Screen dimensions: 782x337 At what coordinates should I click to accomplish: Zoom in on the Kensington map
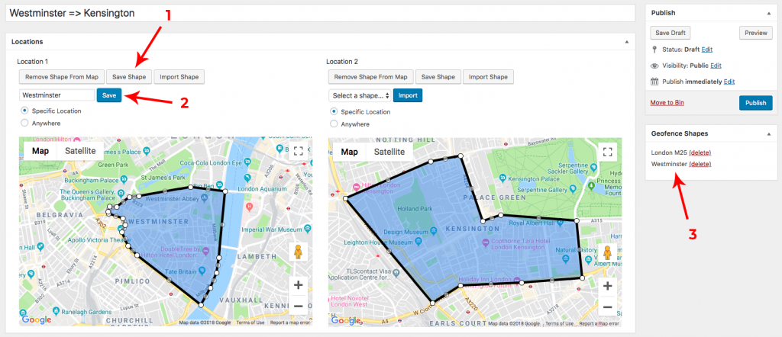(607, 286)
